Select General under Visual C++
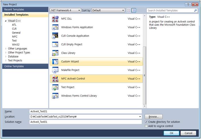 [16, 33]
